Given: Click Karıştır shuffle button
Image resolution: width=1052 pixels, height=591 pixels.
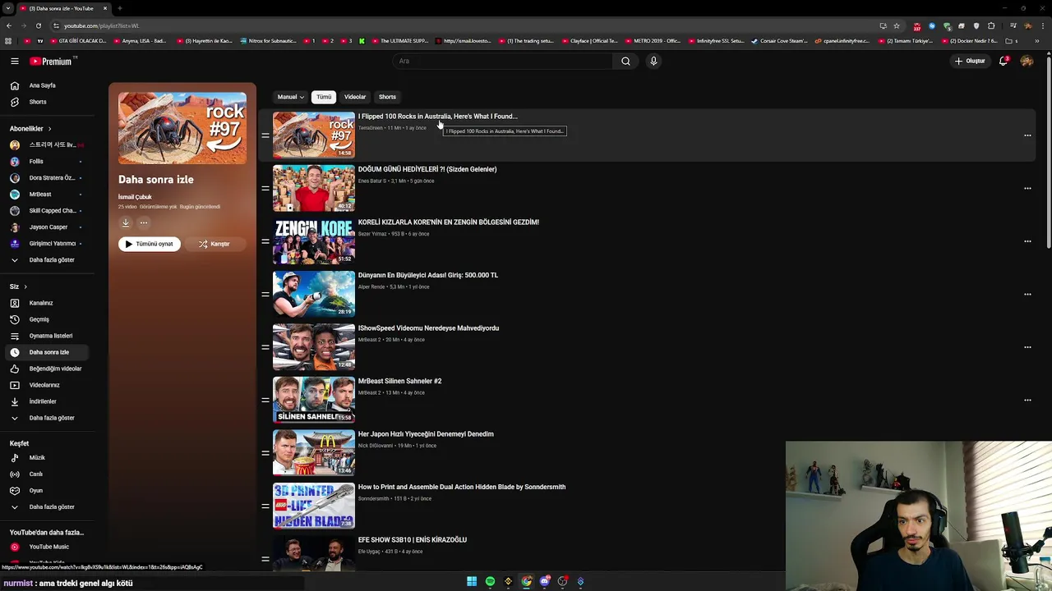Looking at the screenshot, I should [214, 244].
